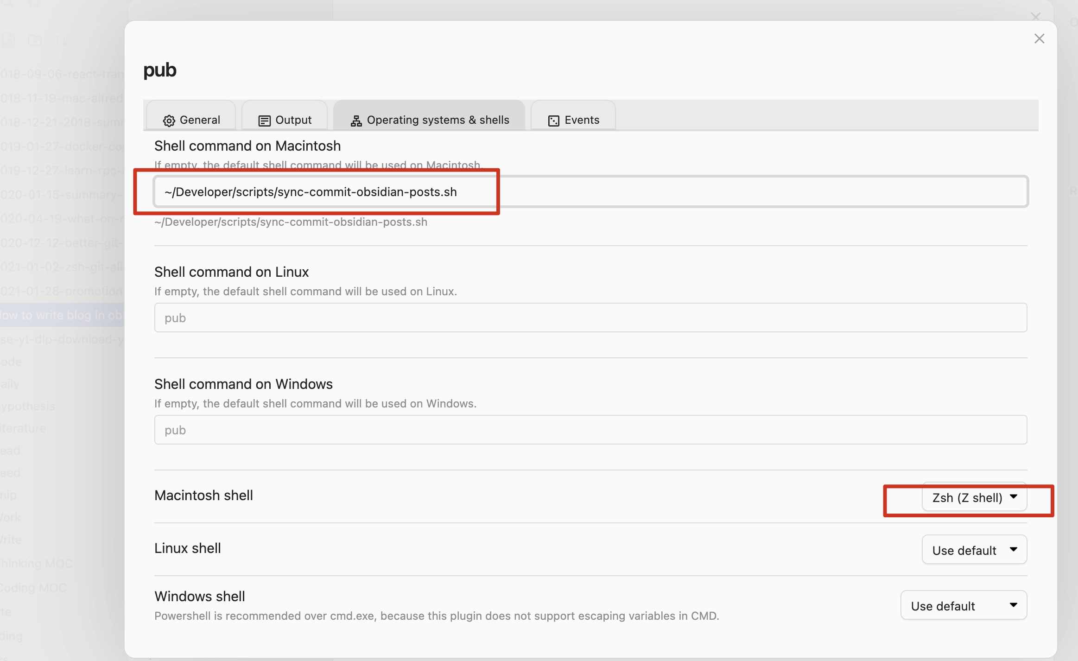Expand the Linux shell dropdown
Image resolution: width=1078 pixels, height=661 pixels.
pyautogui.click(x=974, y=550)
